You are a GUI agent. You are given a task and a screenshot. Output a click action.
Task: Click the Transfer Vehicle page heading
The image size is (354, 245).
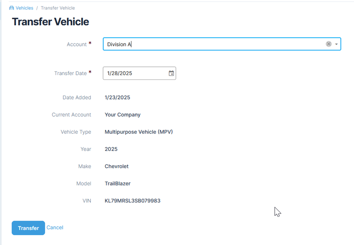[x=50, y=22]
